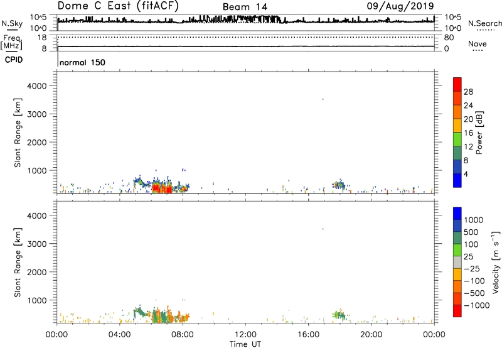Click the 'Dome C East (fitACF)' title

tap(118, 6)
